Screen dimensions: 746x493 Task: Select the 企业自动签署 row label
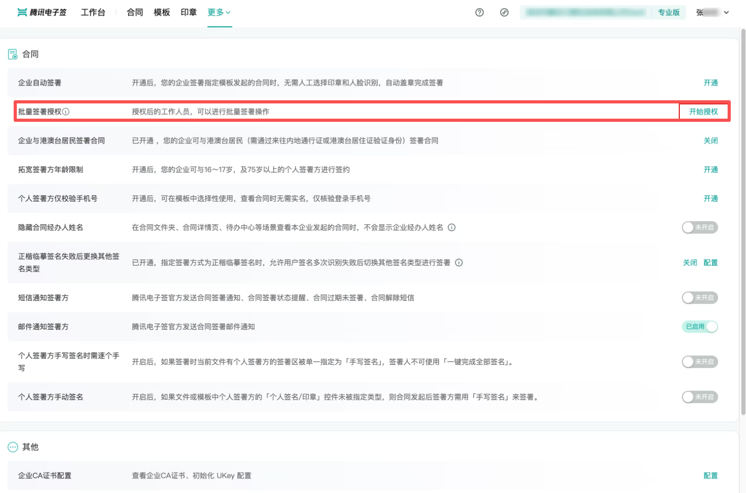(40, 83)
